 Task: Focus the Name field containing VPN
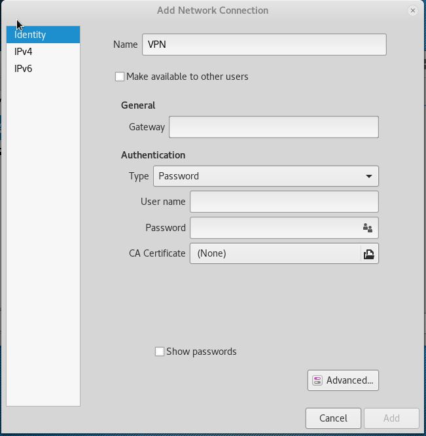[264, 45]
